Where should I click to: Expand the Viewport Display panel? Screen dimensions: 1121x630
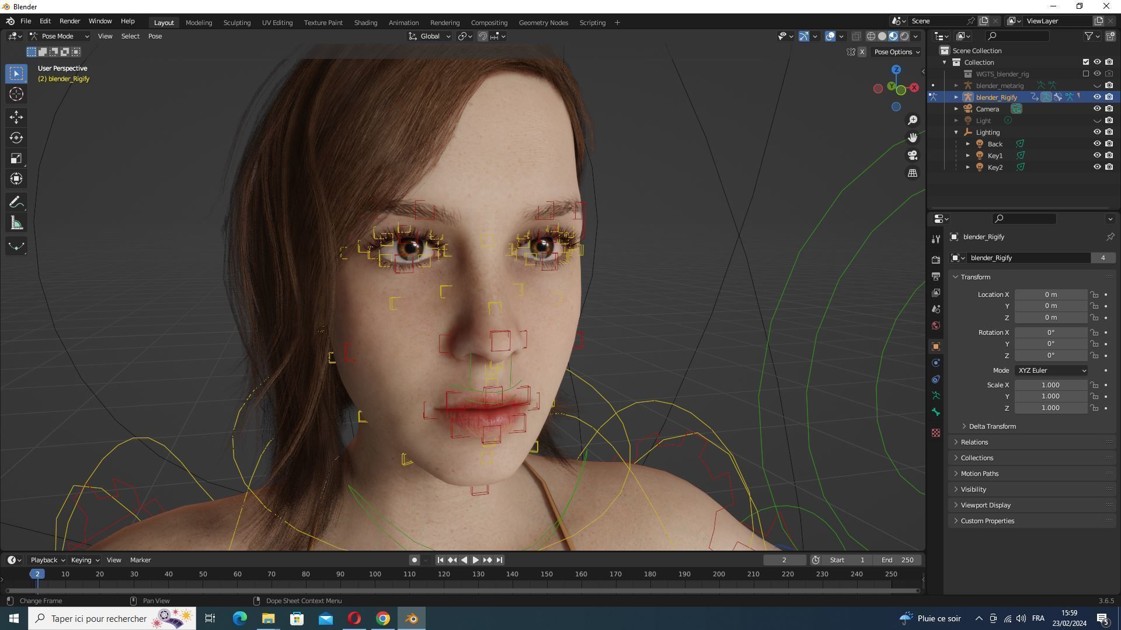pos(985,505)
